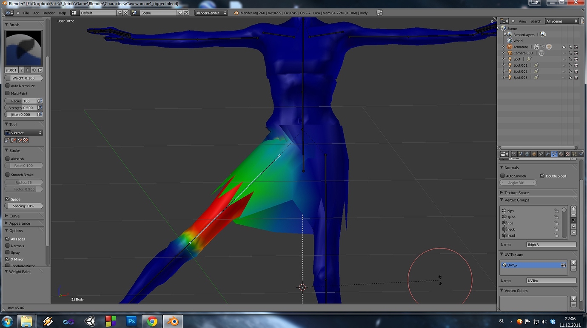Open the outliner View menu
This screenshot has height=328, width=587.
(522, 21)
